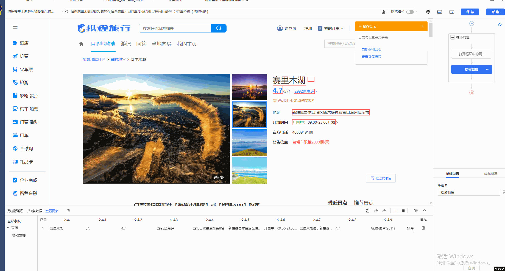Viewport: 505px width, 271px height.
Task: Switch to 目的地攻略 tab
Action: [103, 44]
